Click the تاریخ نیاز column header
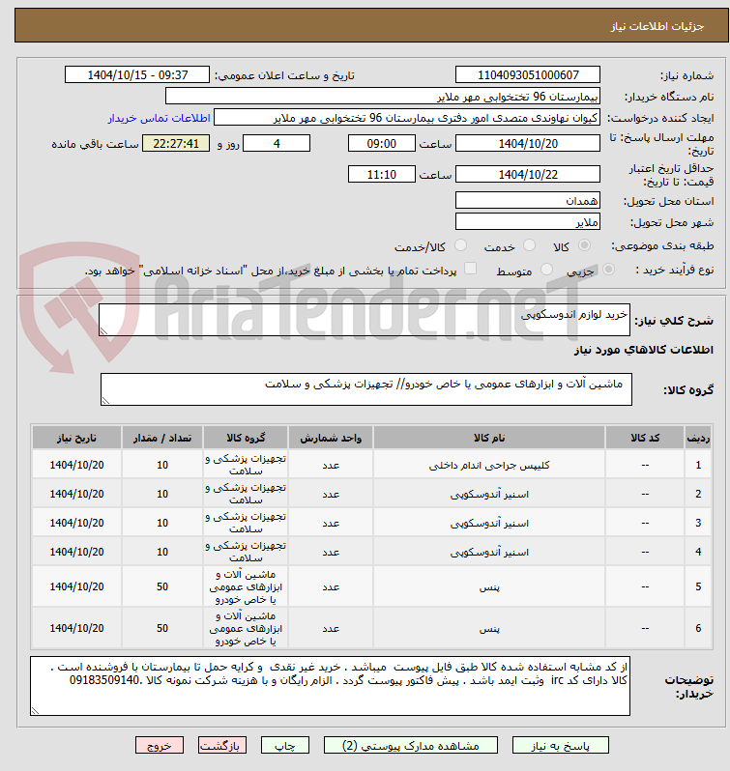This screenshot has height=771, width=730. (x=76, y=438)
